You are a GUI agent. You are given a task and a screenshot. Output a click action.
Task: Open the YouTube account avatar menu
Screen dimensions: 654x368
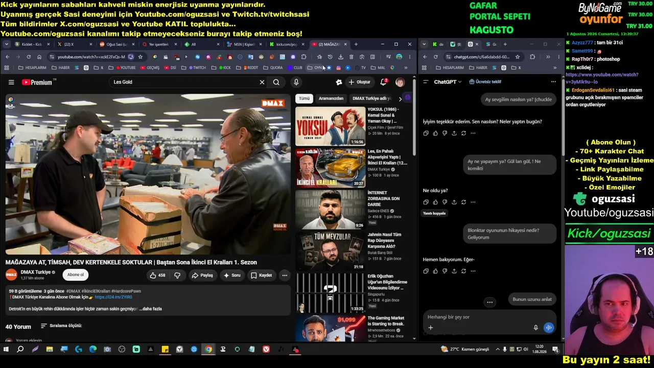click(400, 82)
